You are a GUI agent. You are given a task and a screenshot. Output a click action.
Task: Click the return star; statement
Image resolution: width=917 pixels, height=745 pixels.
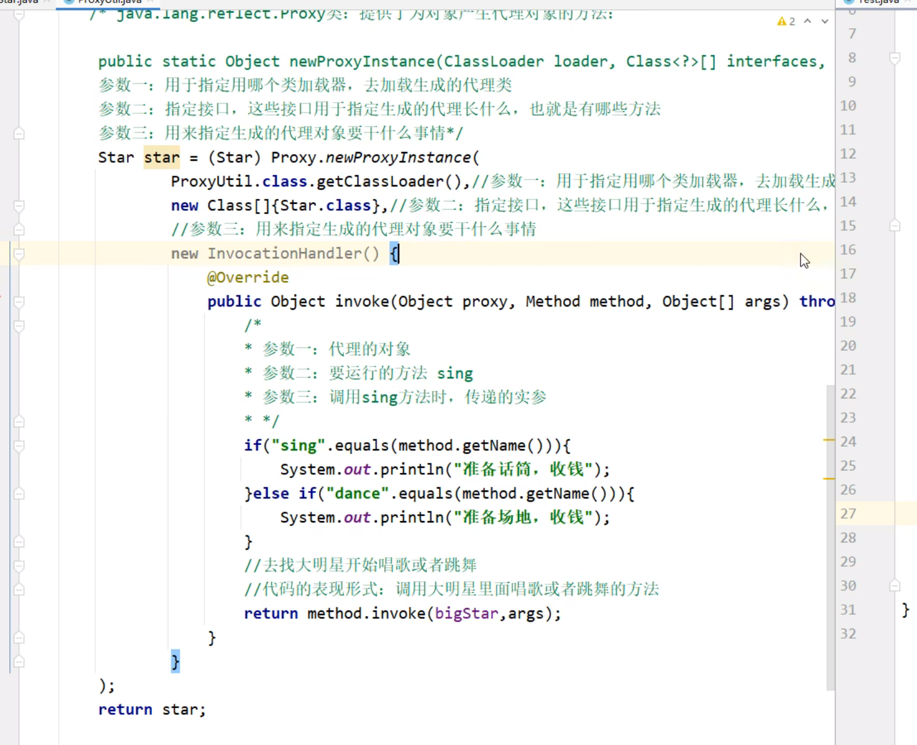tap(151, 709)
